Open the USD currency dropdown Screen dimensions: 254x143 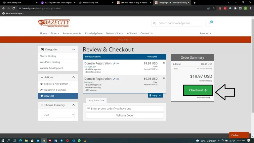58,115
